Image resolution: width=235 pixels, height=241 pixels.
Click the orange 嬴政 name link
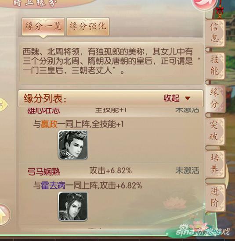click(x=49, y=124)
